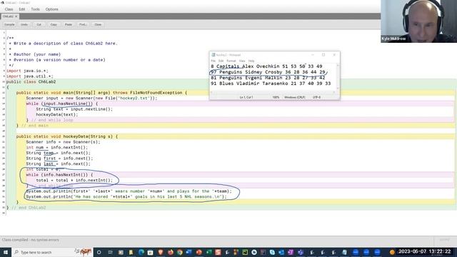457x257 pixels.
Task: Open the File menu in Notepad
Action: click(x=213, y=61)
